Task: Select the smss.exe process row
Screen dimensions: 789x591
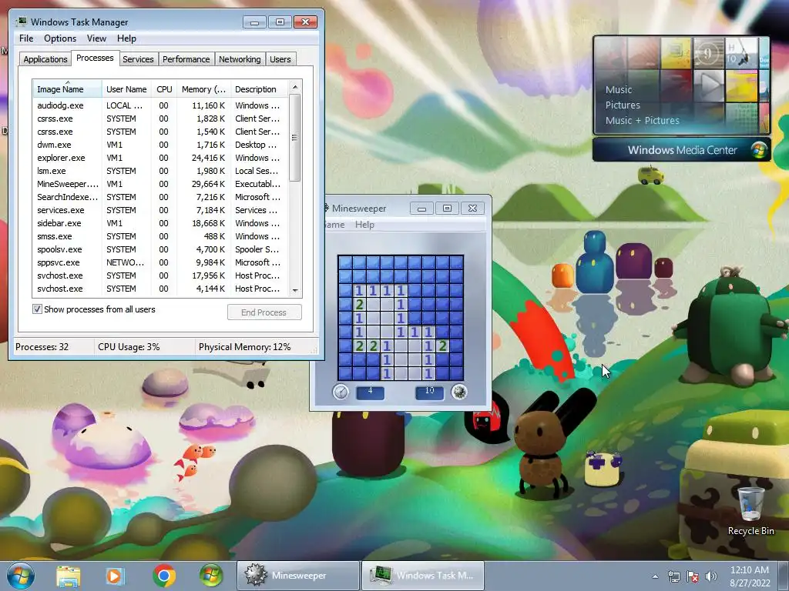Action: 160,236
